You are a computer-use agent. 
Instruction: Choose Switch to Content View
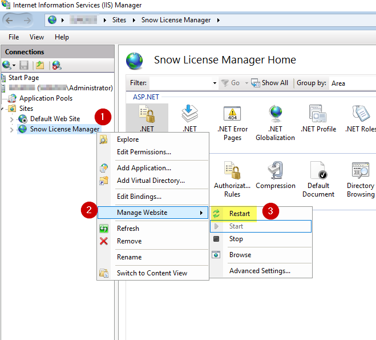153,273
